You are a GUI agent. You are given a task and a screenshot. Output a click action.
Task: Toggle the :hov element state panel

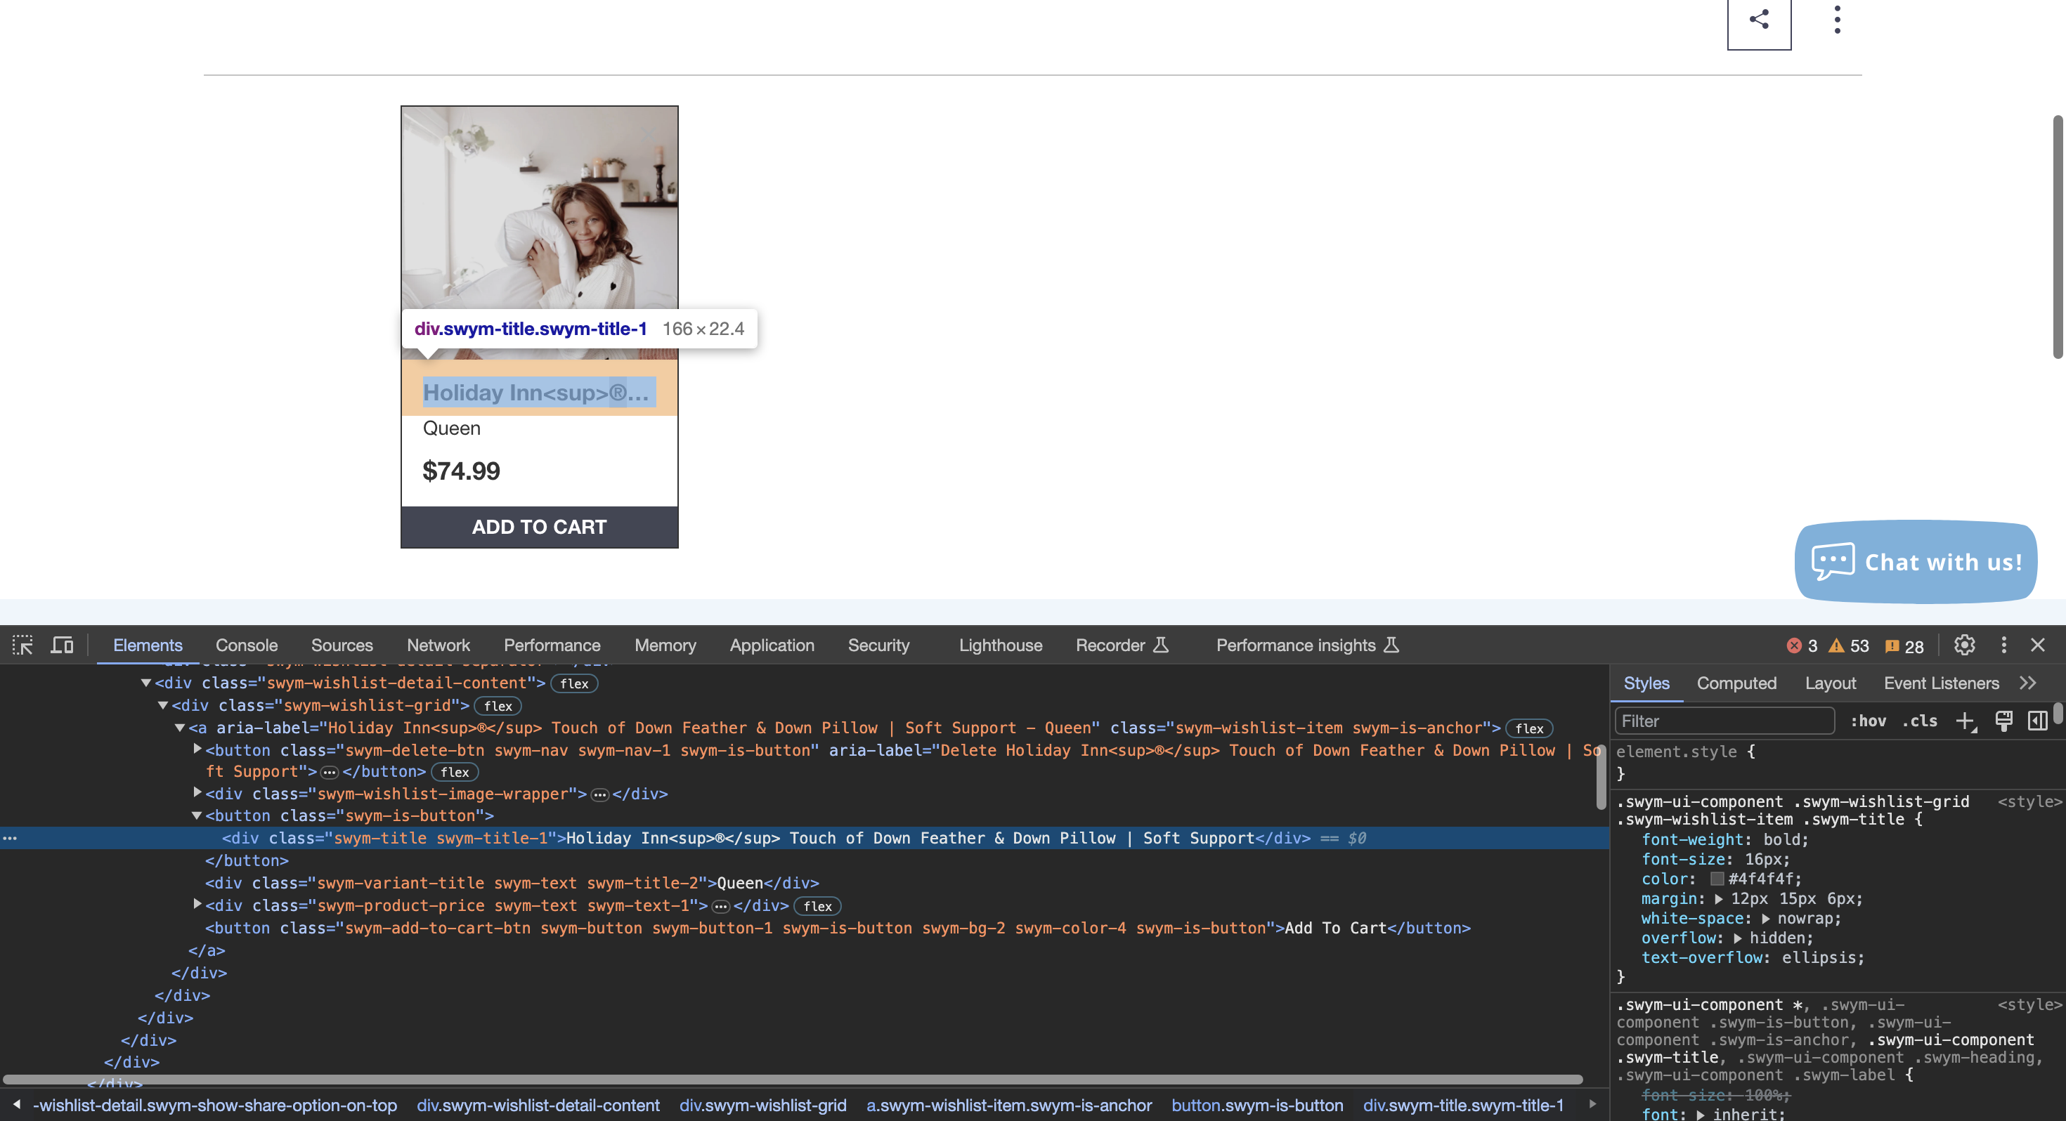pos(1868,721)
